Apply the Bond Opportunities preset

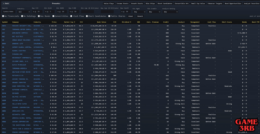[233, 3]
